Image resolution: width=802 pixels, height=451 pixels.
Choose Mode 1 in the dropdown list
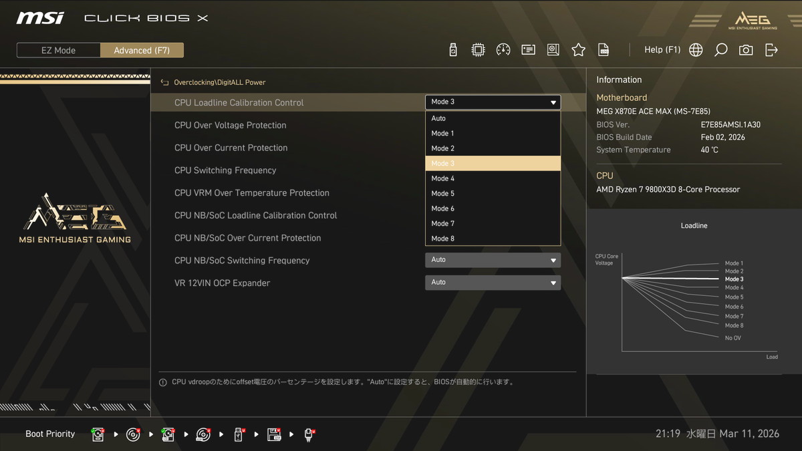click(x=493, y=134)
